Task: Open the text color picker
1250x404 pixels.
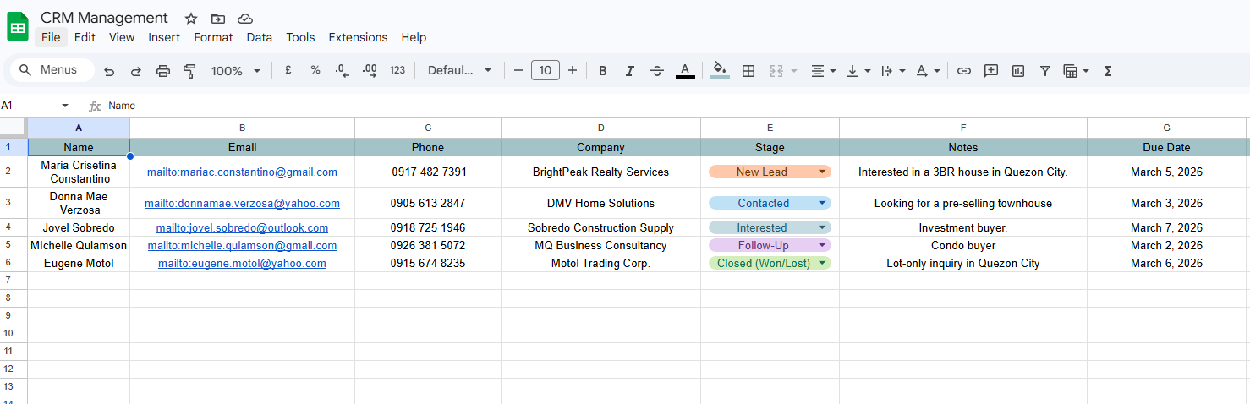Action: [685, 71]
